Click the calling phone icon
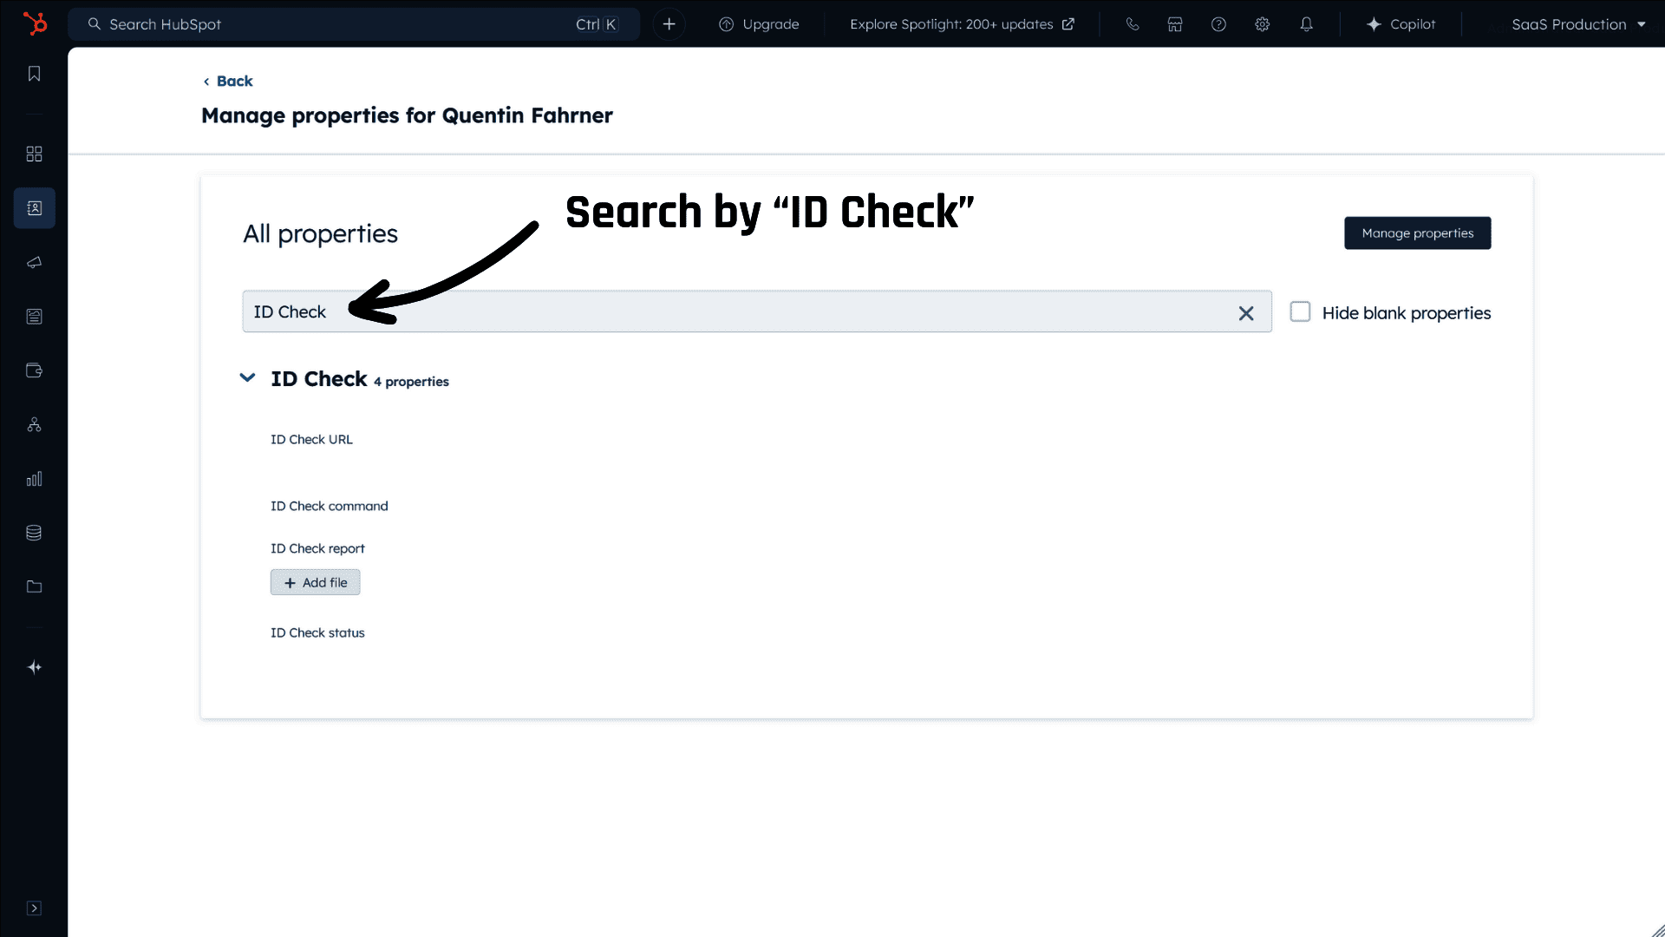The image size is (1665, 937). pos(1132,24)
